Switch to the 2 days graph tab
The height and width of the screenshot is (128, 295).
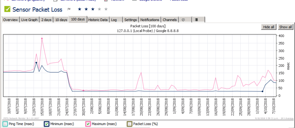tap(46, 20)
